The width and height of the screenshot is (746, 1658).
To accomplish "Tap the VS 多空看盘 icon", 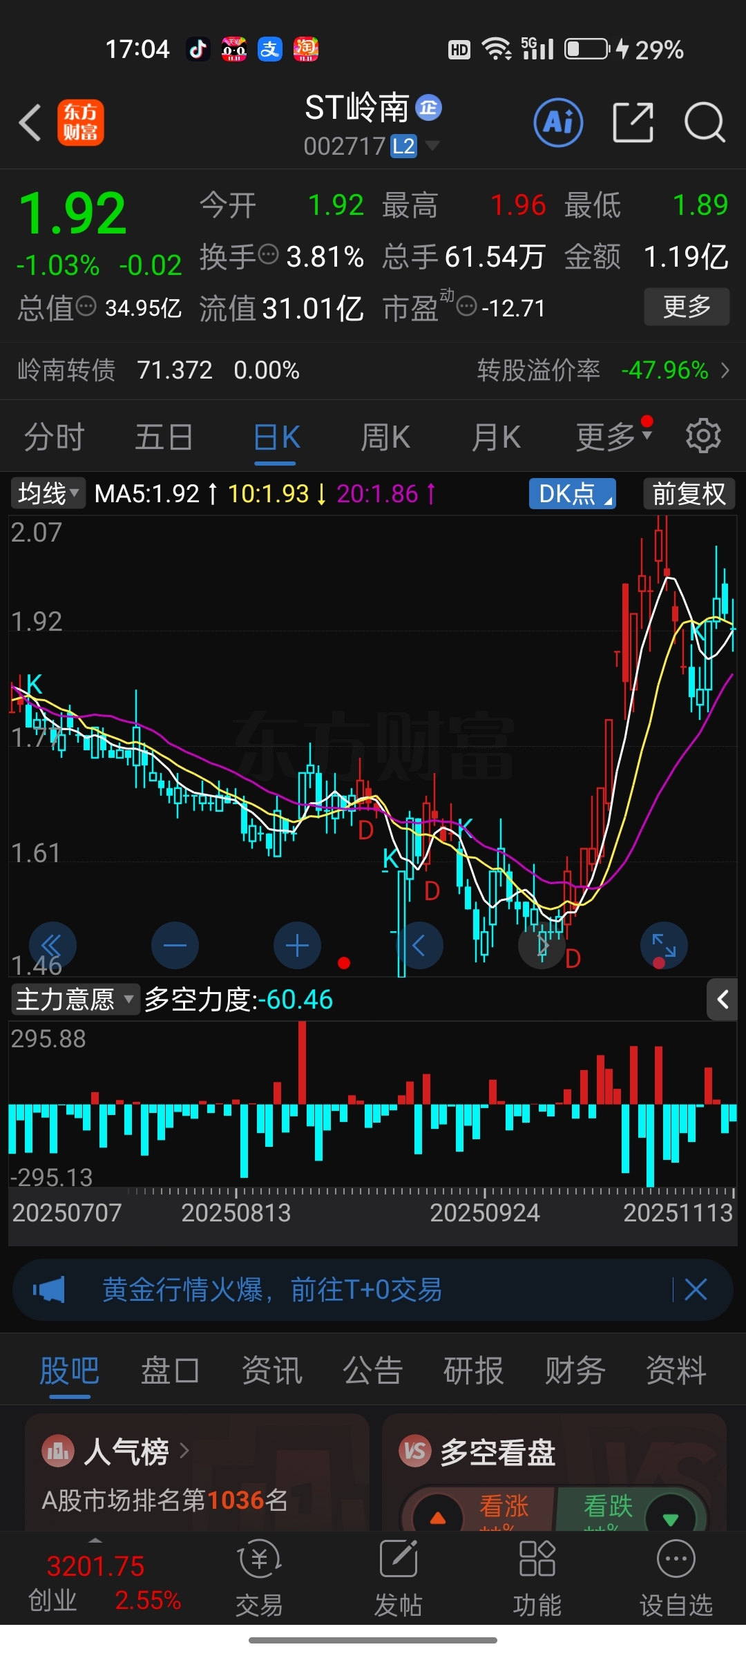I will pos(414,1451).
